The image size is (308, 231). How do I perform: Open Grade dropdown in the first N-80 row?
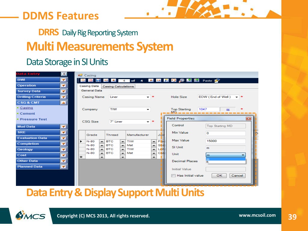point(102,141)
